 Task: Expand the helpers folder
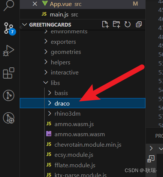click(x=82, y=62)
